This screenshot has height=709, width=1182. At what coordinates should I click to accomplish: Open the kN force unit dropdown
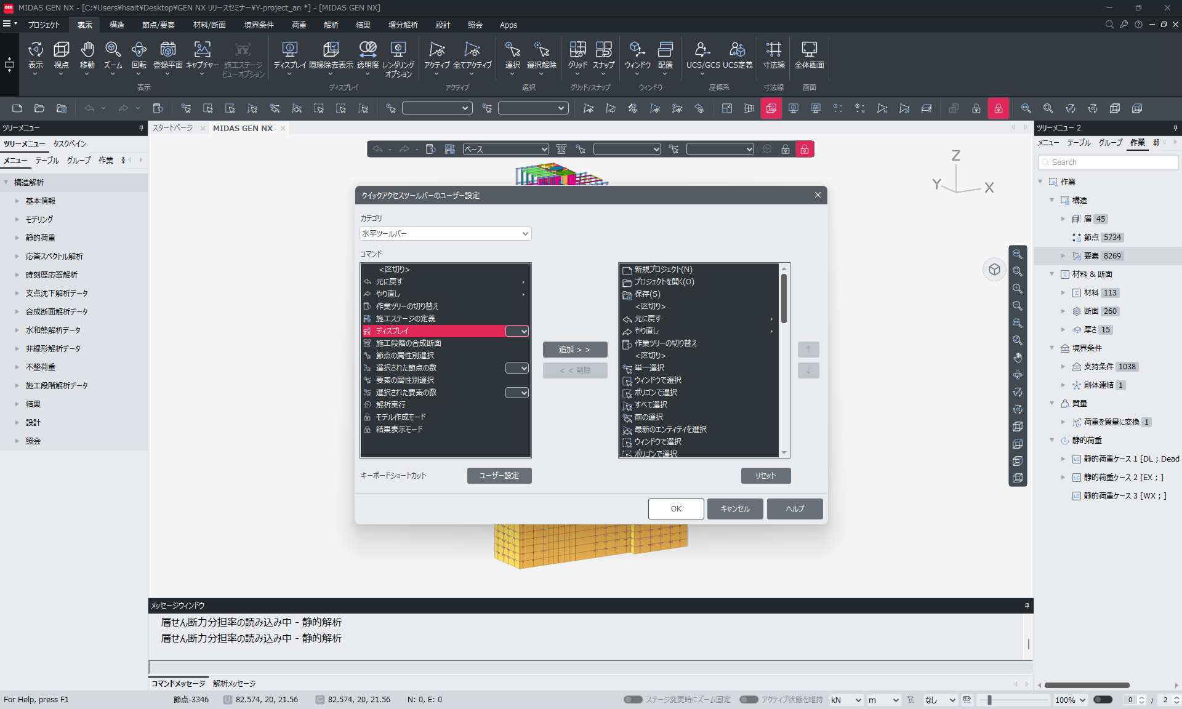[845, 700]
